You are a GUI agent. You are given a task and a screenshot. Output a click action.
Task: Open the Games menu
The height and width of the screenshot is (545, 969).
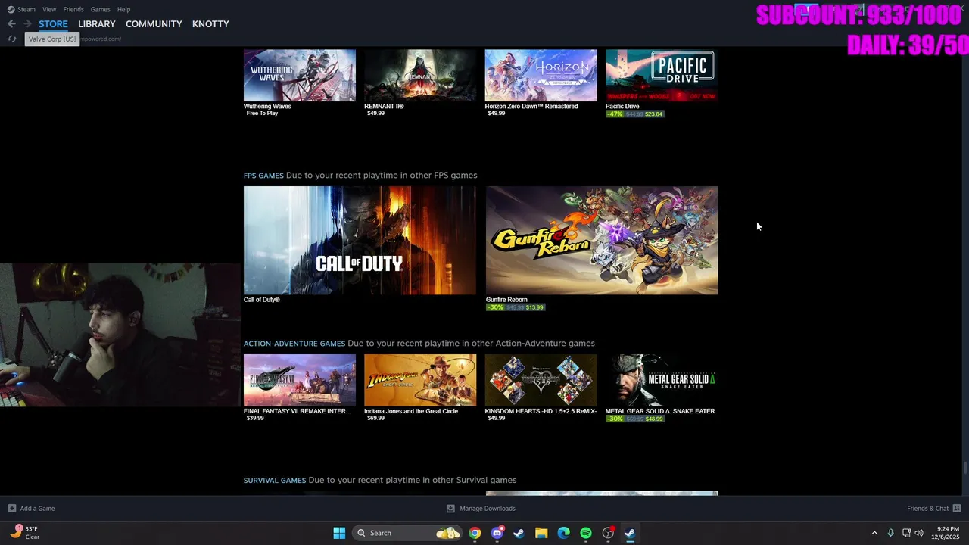click(x=100, y=9)
